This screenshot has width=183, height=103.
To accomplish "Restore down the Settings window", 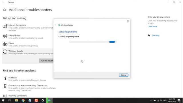I will click(x=174, y=2).
